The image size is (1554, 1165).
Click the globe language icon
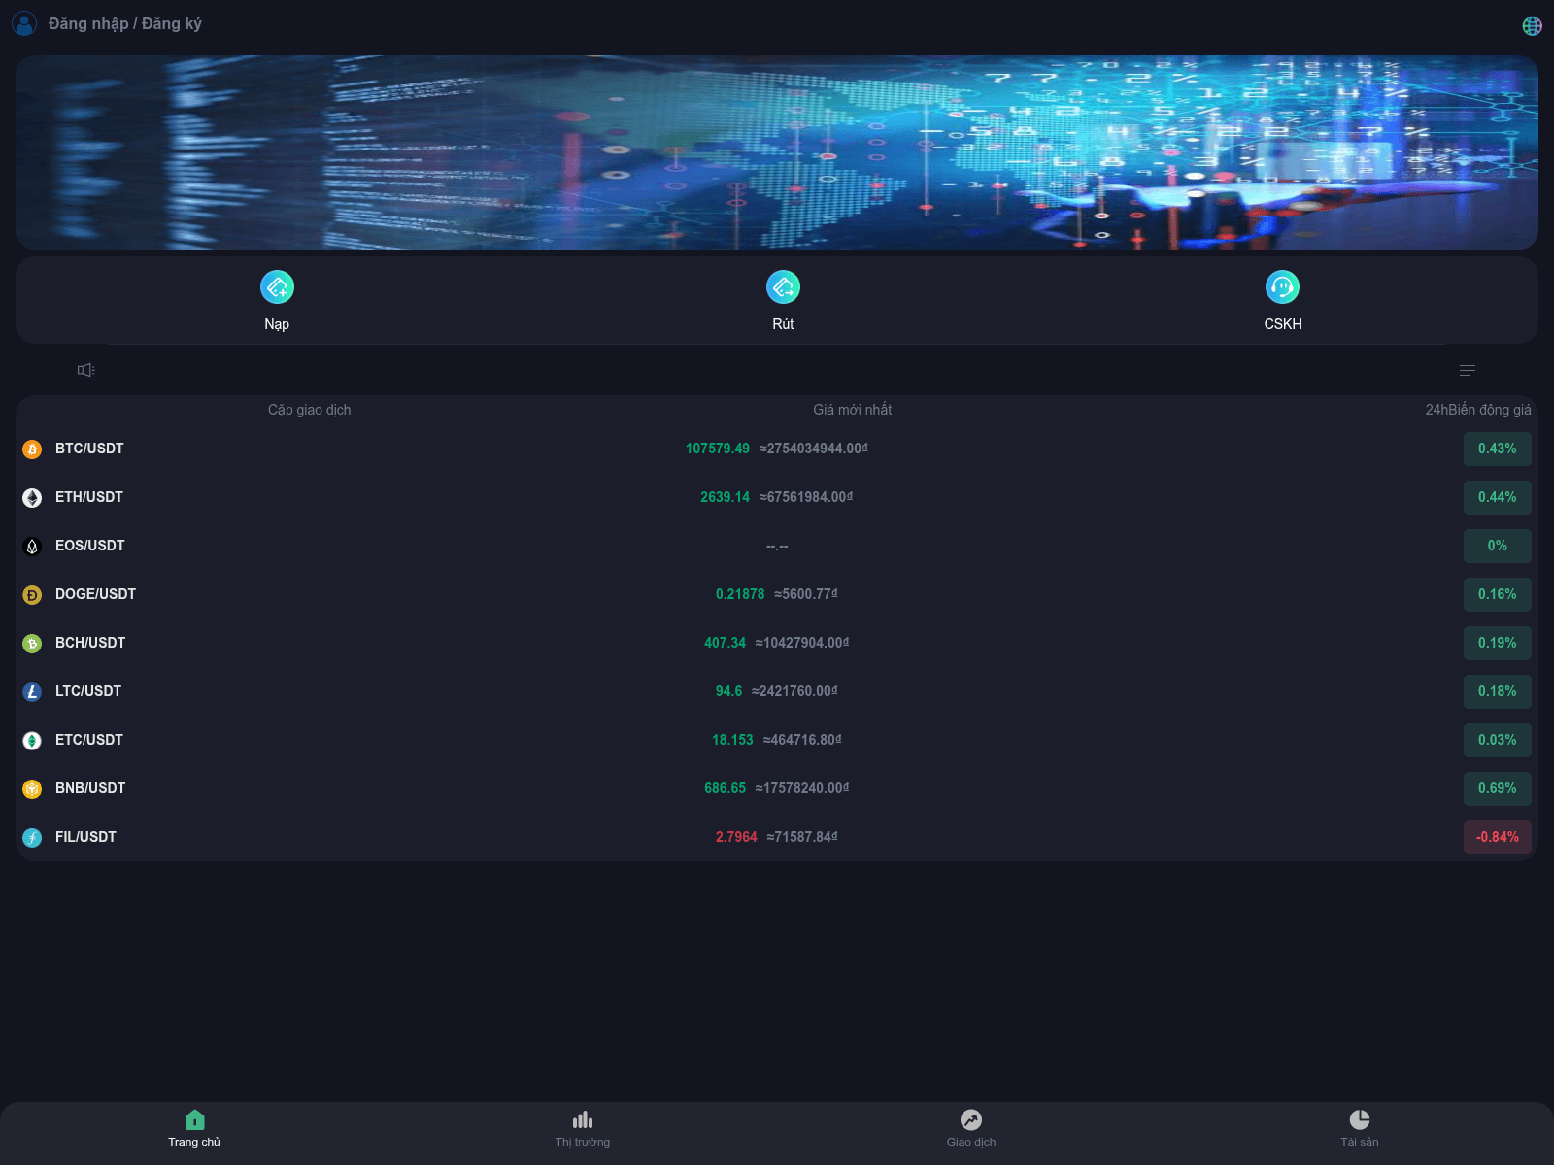[1532, 26]
